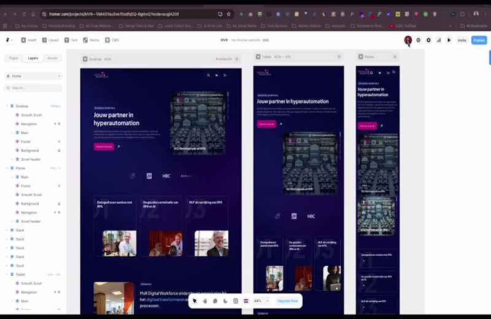Click the browser address bar URL
Image resolution: width=491 pixels, height=319 pixels.
click(114, 14)
